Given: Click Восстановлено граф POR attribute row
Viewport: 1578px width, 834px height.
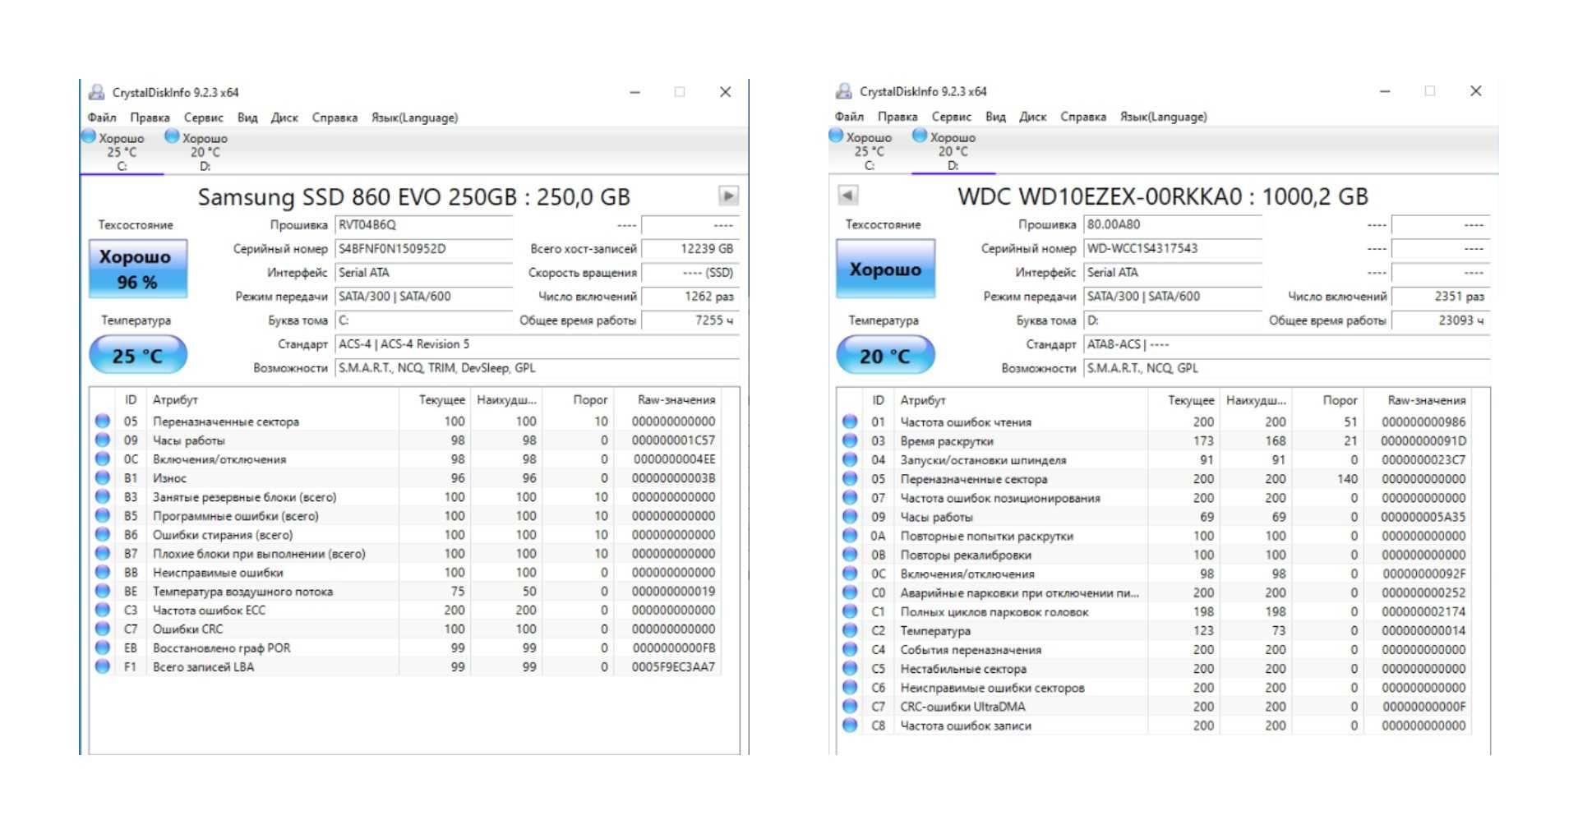Looking at the screenshot, I should coord(405,647).
